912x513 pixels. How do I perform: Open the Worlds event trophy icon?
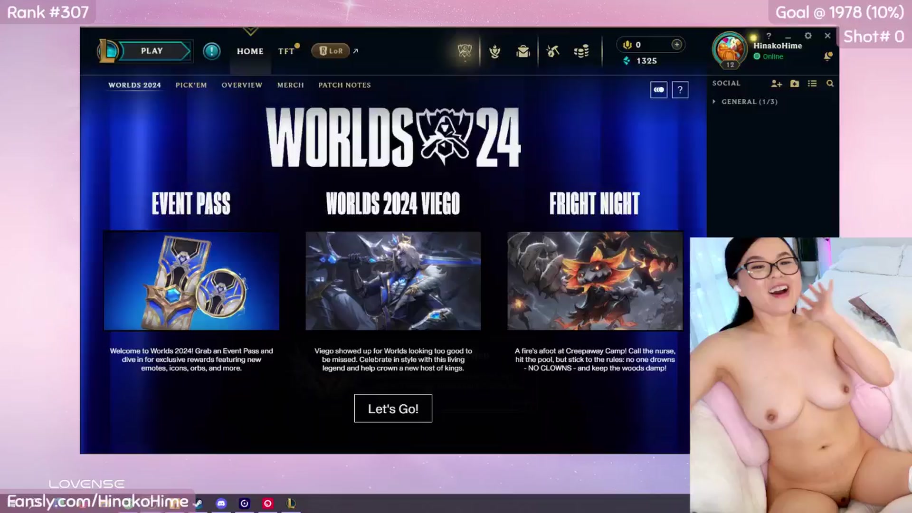point(464,51)
